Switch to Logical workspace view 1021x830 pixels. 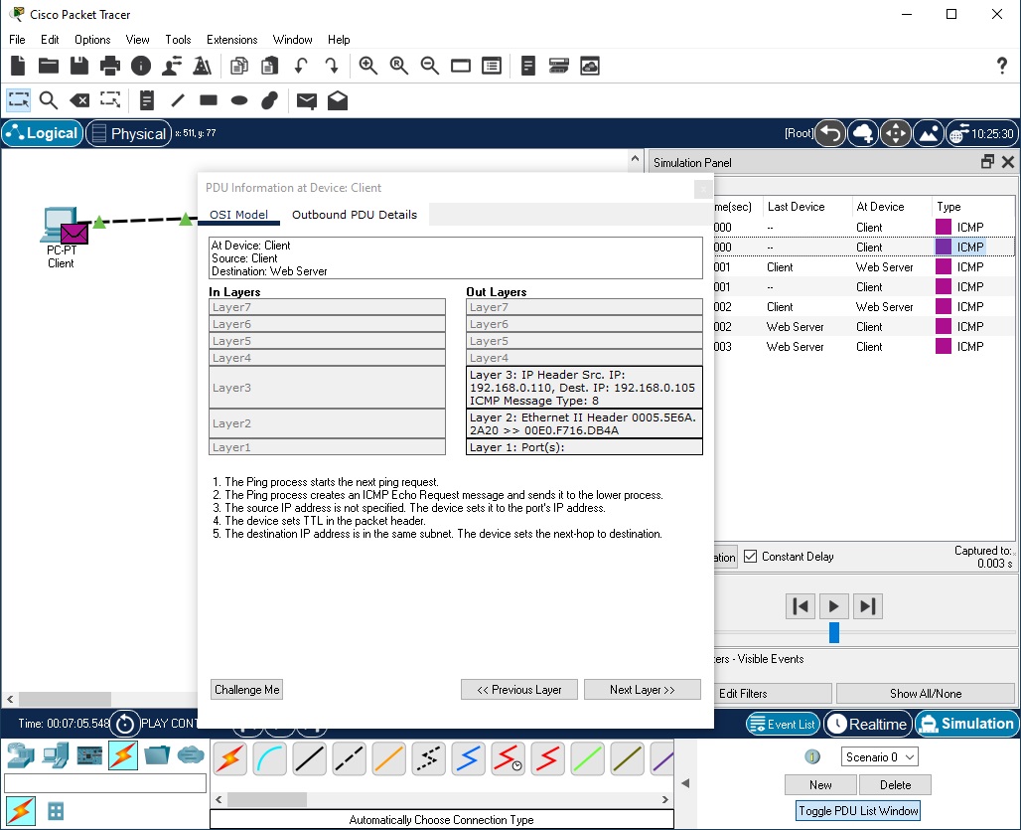[43, 133]
